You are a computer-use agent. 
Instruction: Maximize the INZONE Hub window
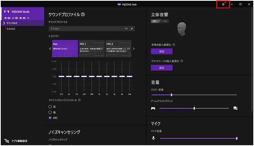(x=241, y=4)
